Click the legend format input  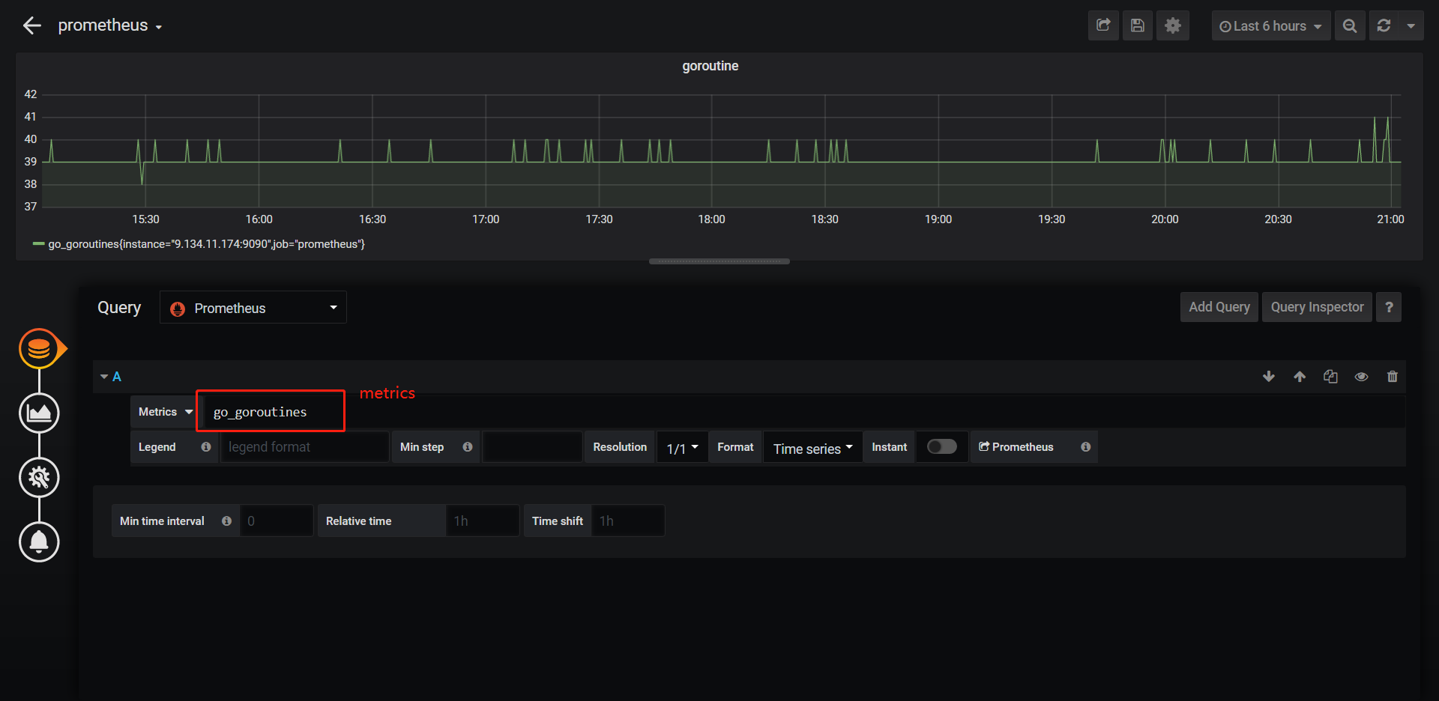tap(304, 447)
